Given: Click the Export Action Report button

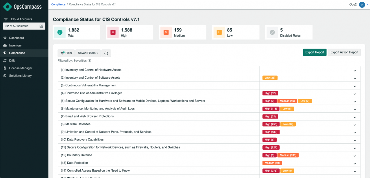Looking at the screenshot, I should [x=344, y=52].
